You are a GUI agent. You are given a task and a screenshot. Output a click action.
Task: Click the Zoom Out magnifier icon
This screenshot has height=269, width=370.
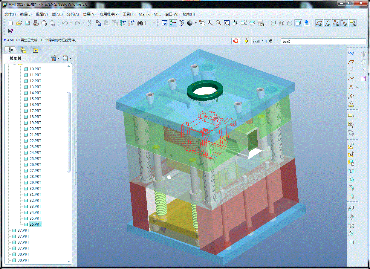pos(218,23)
